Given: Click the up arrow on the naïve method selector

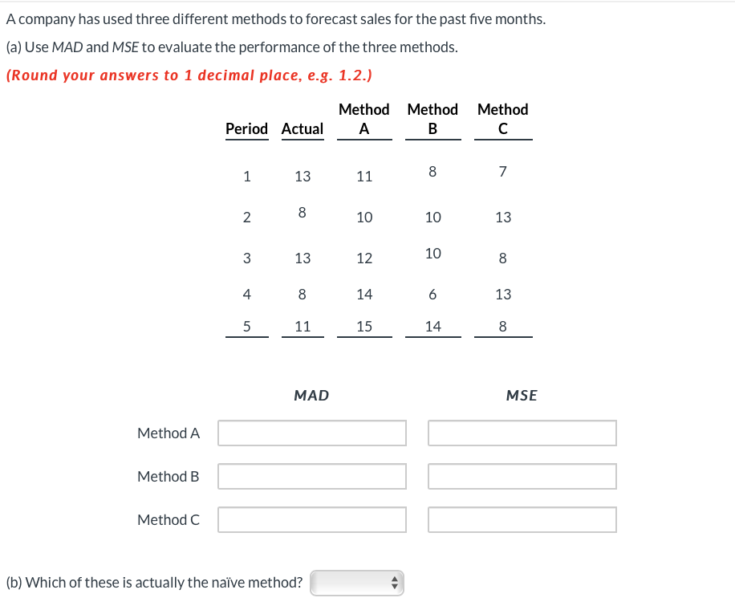Looking at the screenshot, I should tap(395, 579).
